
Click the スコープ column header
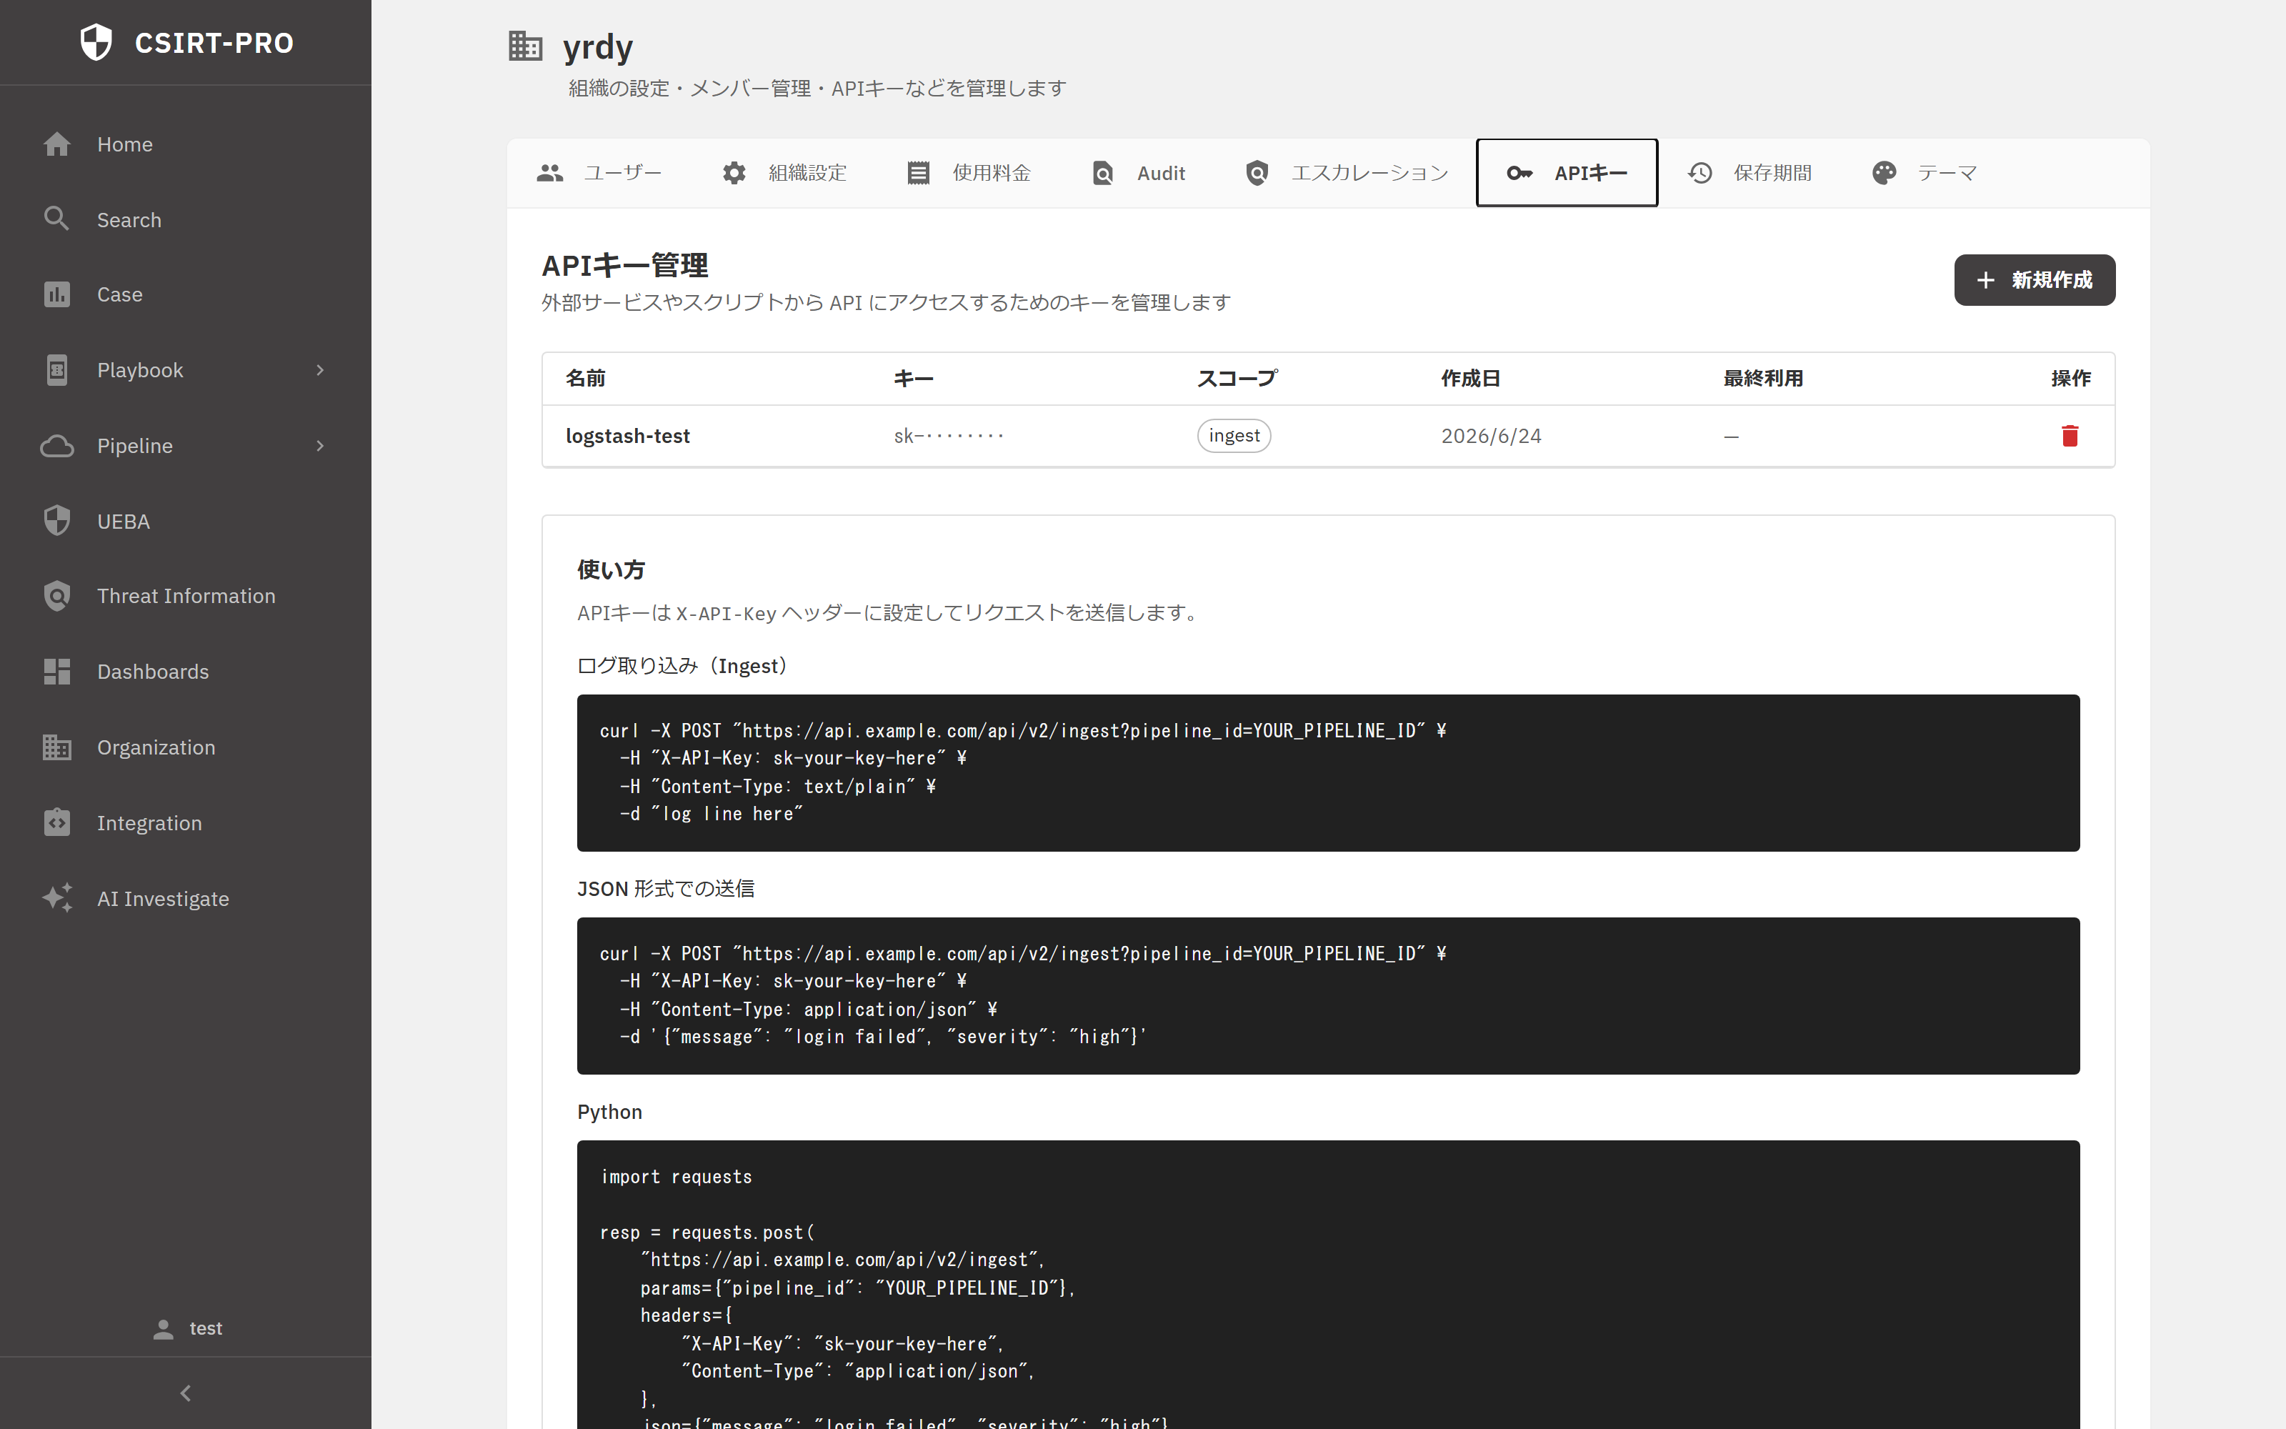pos(1237,378)
